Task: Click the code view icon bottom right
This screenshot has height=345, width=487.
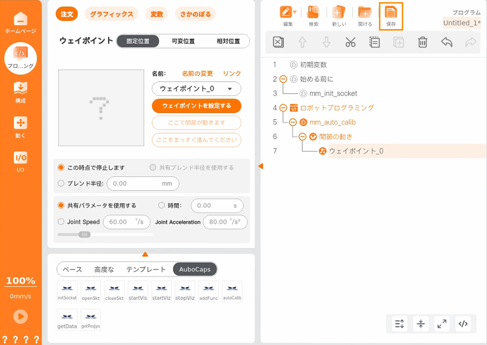Action: 463,324
